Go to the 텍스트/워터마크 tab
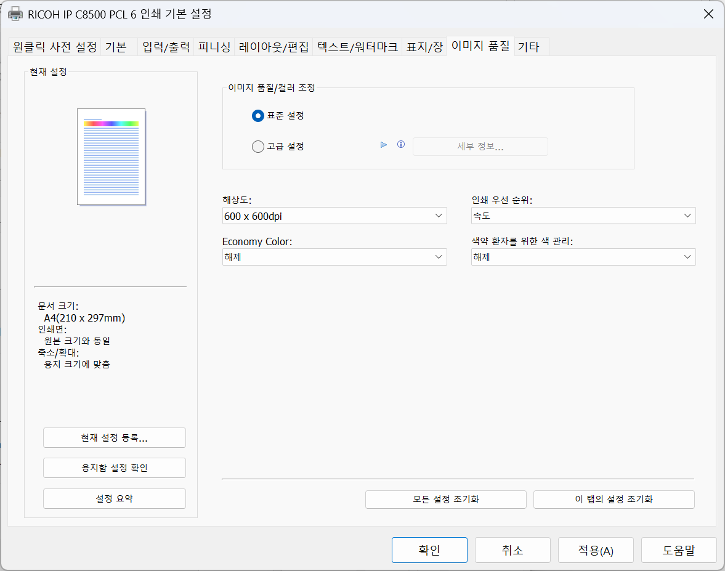The height and width of the screenshot is (571, 725). 357,47
